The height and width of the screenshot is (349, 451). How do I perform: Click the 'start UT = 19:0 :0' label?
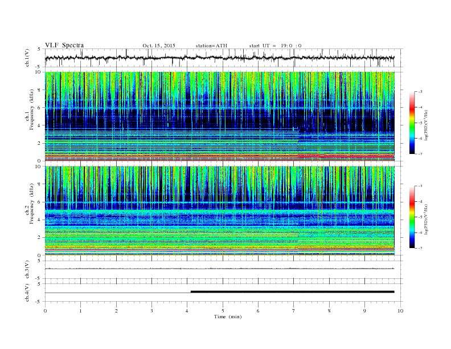(x=275, y=46)
